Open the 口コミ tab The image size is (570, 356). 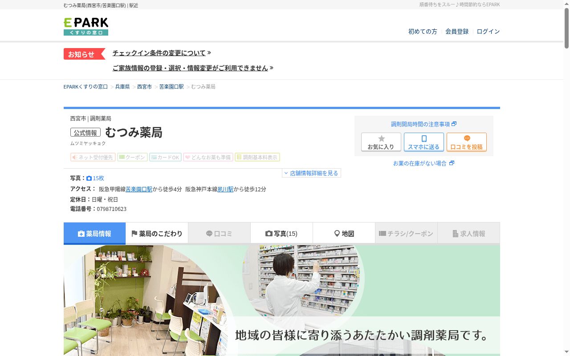click(x=219, y=234)
